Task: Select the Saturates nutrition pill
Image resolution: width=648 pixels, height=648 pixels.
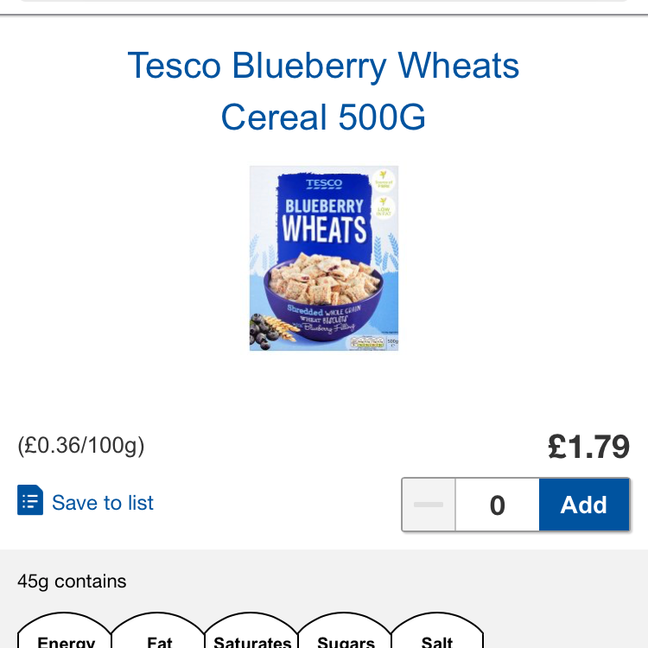Action: [x=252, y=638]
